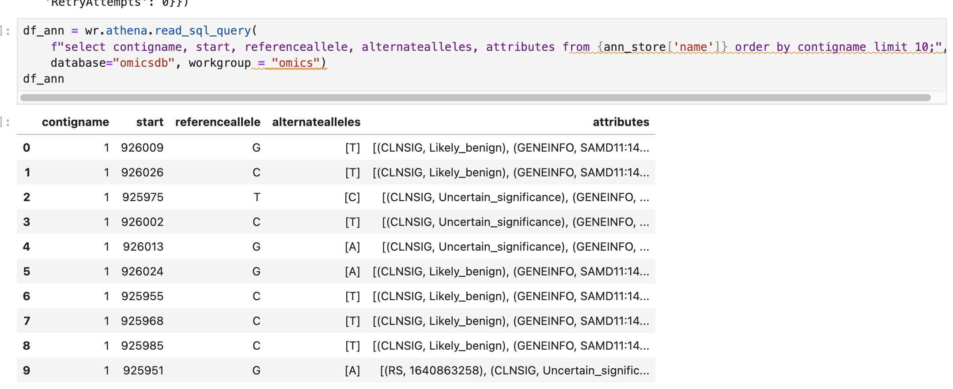This screenshot has height=389, width=953.
Task: Click alternate allele [C] in row 2
Action: point(352,197)
